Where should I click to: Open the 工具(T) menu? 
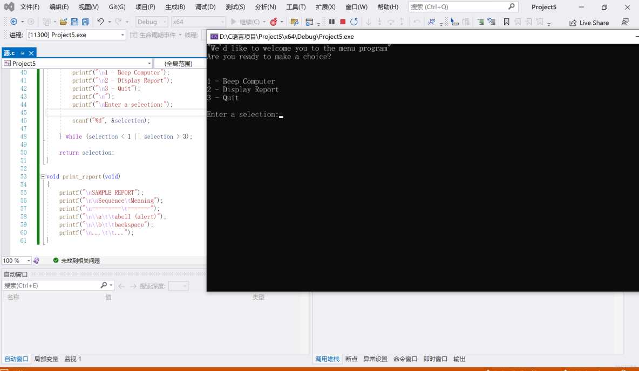[x=296, y=7]
